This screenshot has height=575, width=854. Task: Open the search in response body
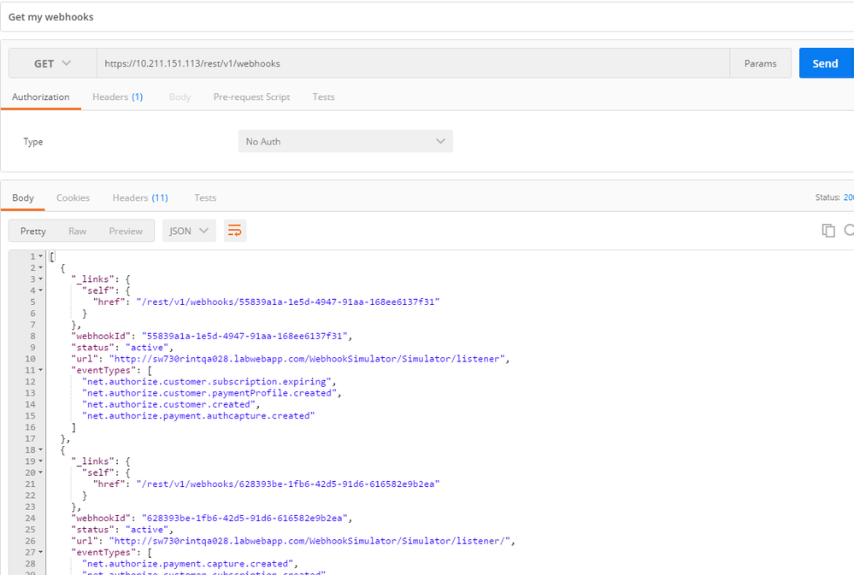848,230
